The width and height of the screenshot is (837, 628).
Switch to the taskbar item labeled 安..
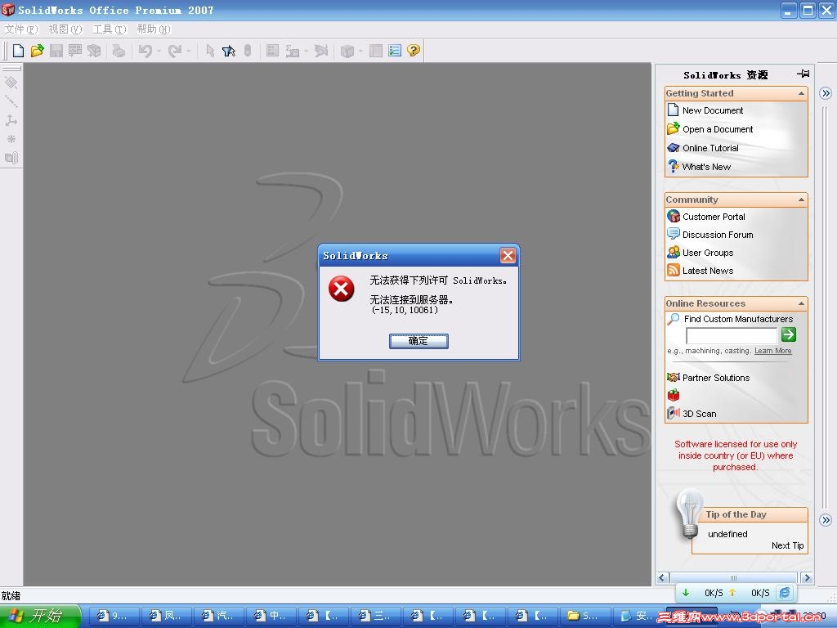635,617
